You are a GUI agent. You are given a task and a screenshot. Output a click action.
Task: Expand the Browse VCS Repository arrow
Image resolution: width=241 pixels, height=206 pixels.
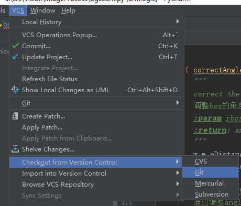pyautogui.click(x=178, y=184)
